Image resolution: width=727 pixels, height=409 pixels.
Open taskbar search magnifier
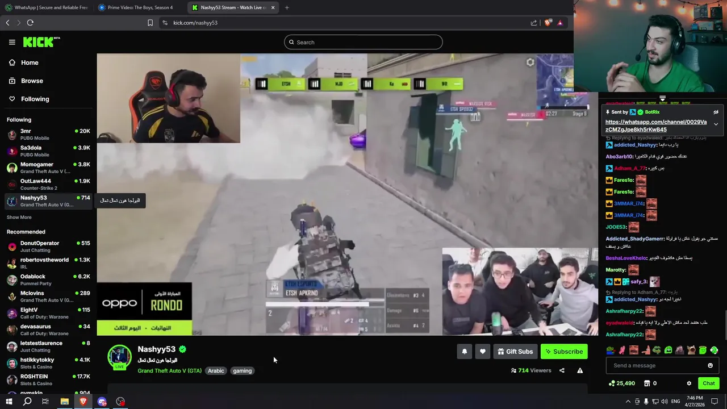(27, 402)
